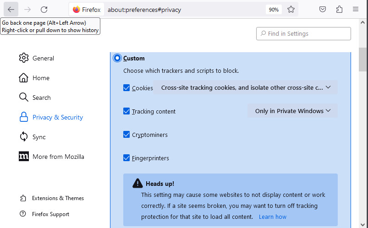The width and height of the screenshot is (368, 228).
Task: Open Extensions & Themes link
Action: pos(58,198)
